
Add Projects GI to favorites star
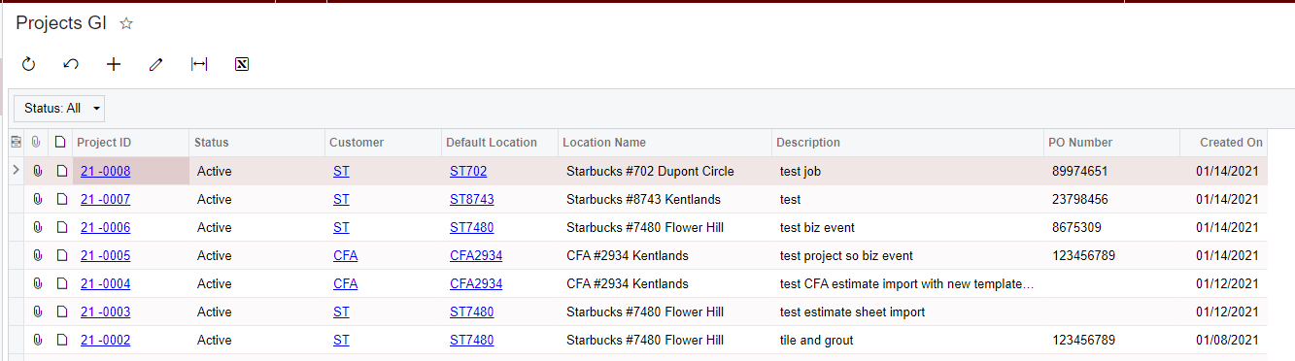(x=125, y=23)
